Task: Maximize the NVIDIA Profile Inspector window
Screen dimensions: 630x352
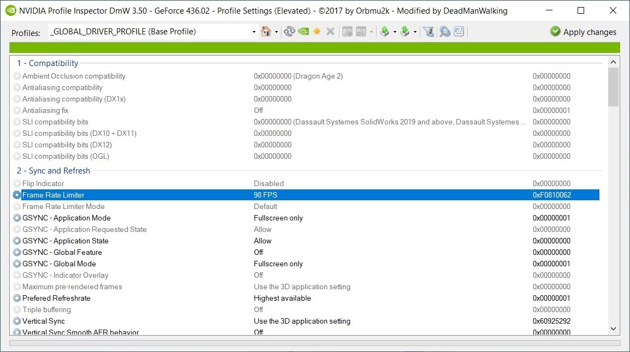Action: click(580, 10)
